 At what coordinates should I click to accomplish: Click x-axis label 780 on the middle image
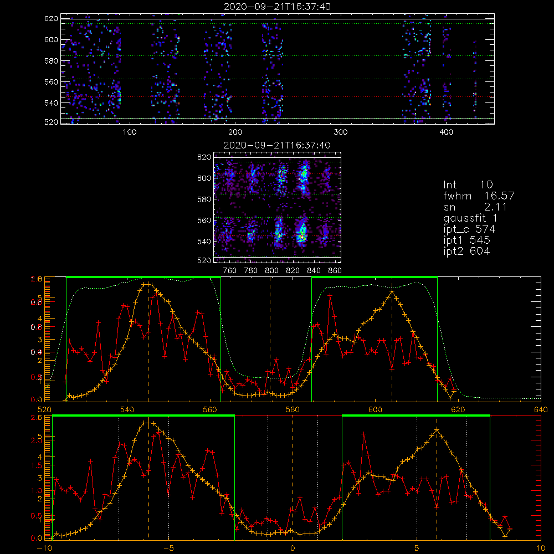[x=251, y=271]
